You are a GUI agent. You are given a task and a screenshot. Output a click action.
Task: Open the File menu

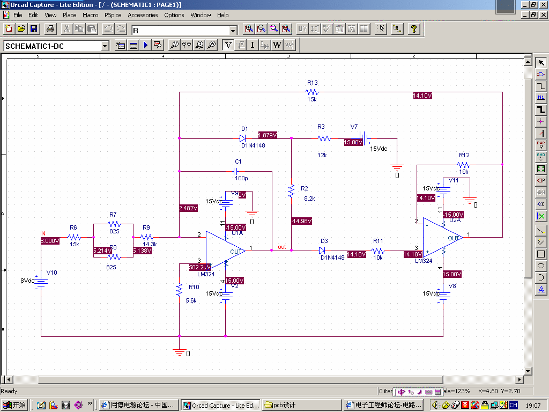18,15
